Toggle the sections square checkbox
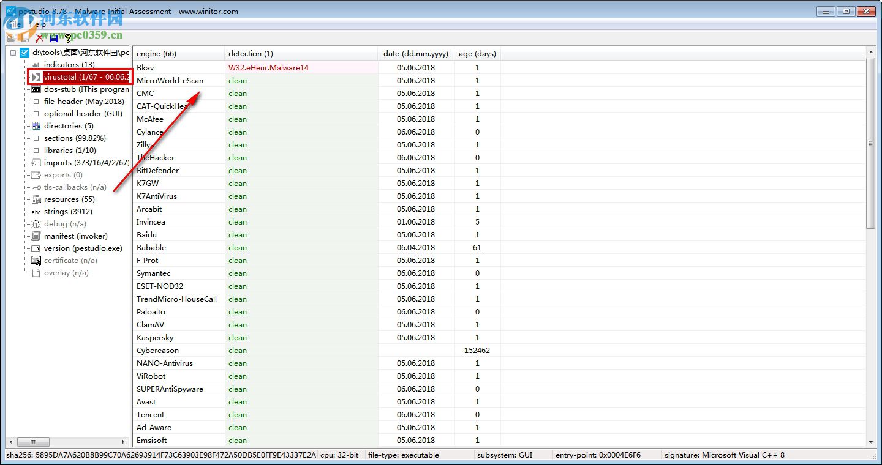Screen dimensions: 882x465 (x=36, y=138)
